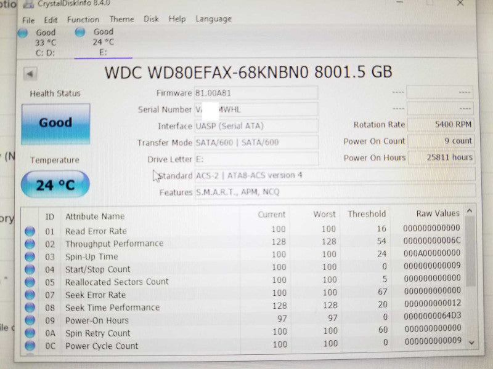This screenshot has width=493, height=369.
Task: Open the Function menu
Action: (x=83, y=20)
